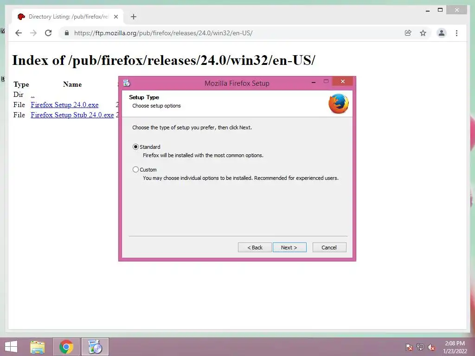This screenshot has height=356, width=475.
Task: Click 'Firefox will be installed with' description
Action: tap(203, 155)
